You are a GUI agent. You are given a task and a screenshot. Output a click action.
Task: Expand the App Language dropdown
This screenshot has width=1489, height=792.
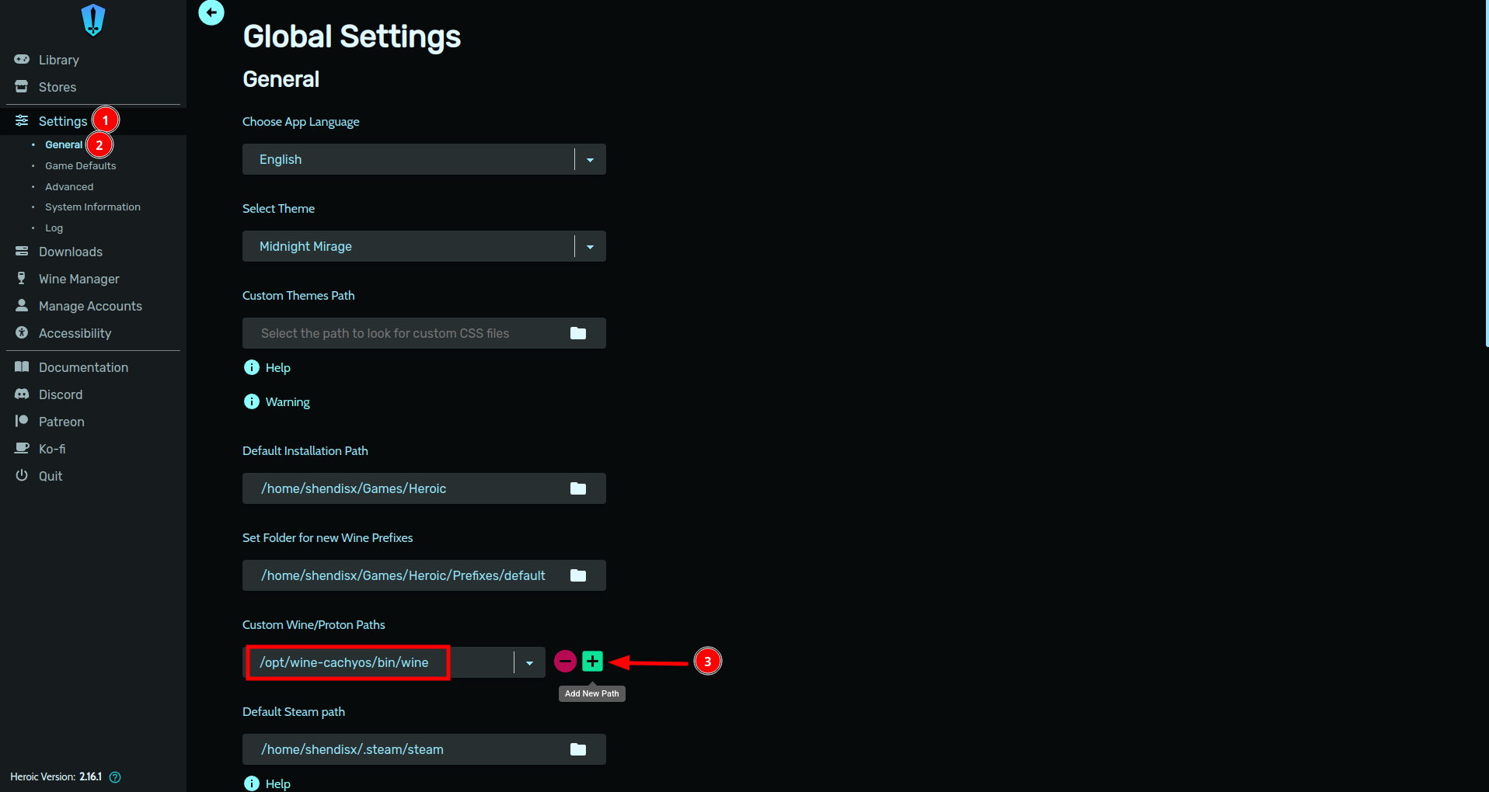pyautogui.click(x=590, y=160)
